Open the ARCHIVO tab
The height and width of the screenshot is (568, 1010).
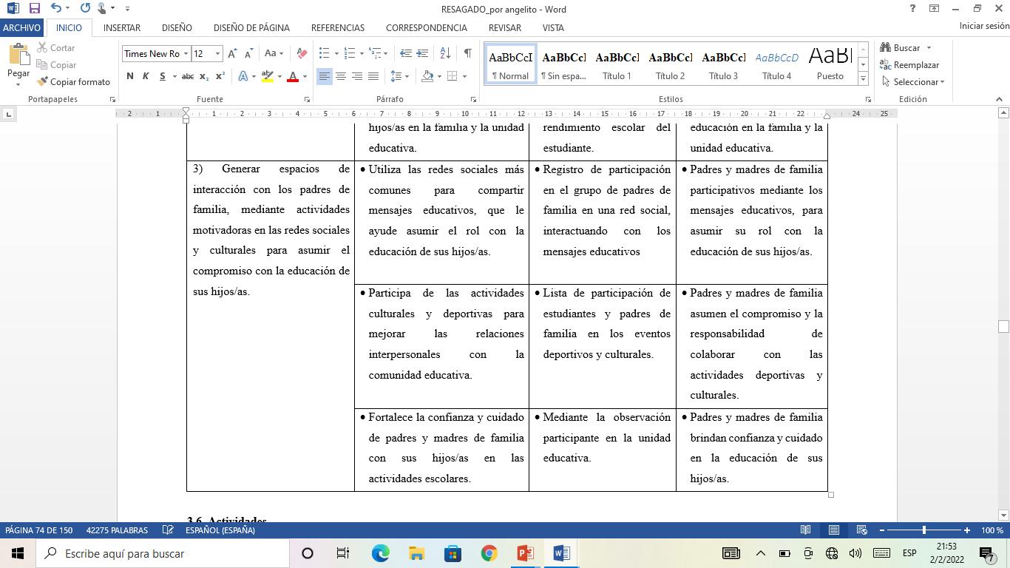(21, 27)
